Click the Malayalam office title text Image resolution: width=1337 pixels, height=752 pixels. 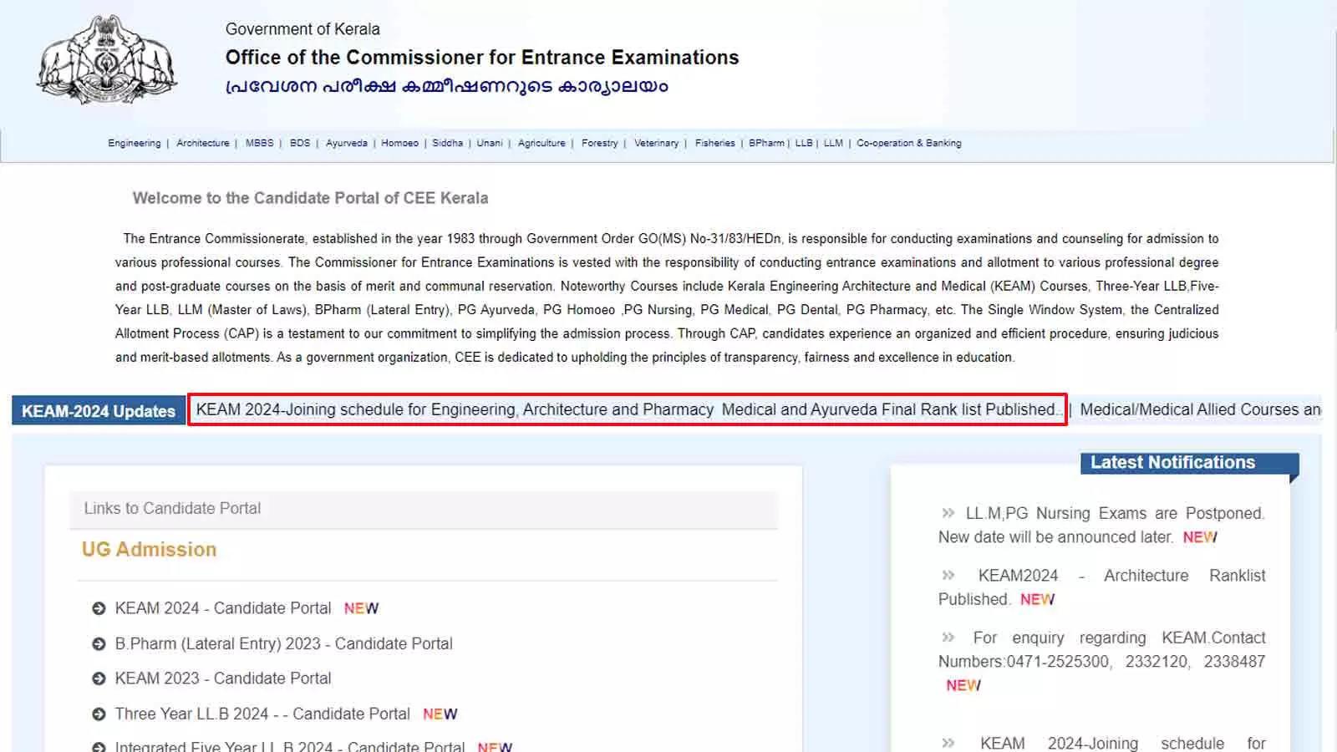pyautogui.click(x=446, y=87)
